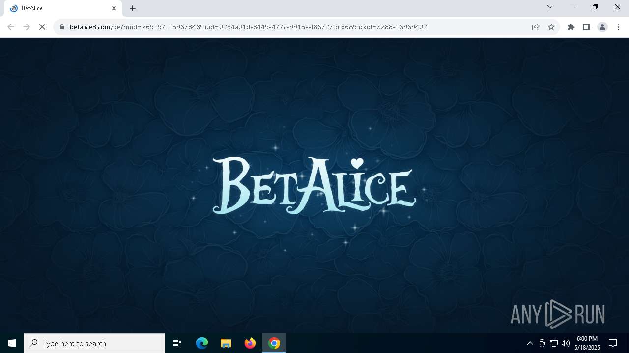Go back to previous page
Screen dimensions: 629x353
coord(11,27)
